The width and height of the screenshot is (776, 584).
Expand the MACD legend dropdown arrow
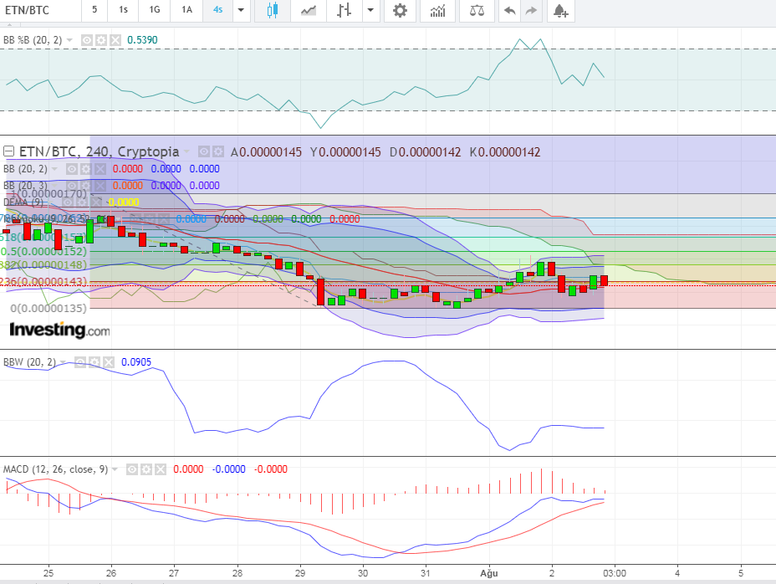tap(115, 469)
